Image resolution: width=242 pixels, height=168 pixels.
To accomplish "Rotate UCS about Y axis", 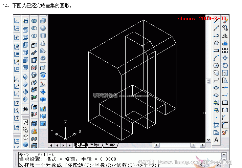I will click(17, 110).
